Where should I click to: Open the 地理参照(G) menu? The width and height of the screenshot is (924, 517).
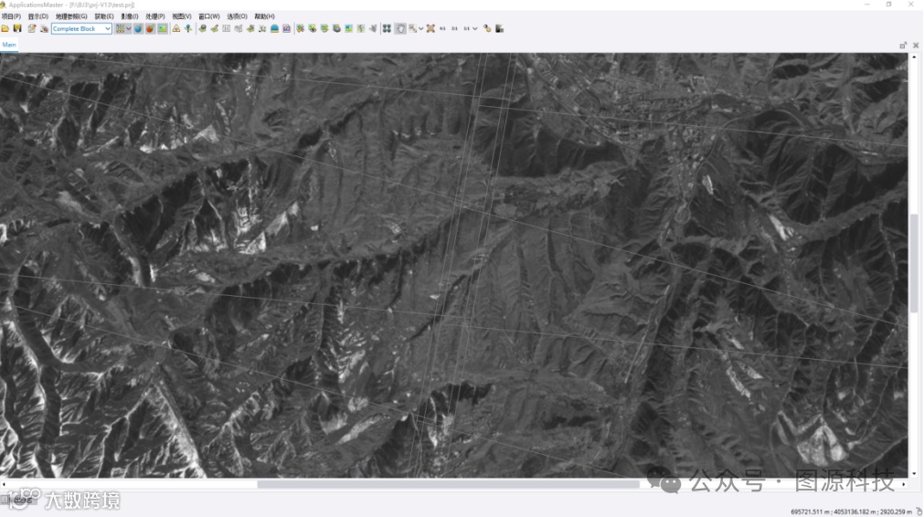pyautogui.click(x=71, y=16)
